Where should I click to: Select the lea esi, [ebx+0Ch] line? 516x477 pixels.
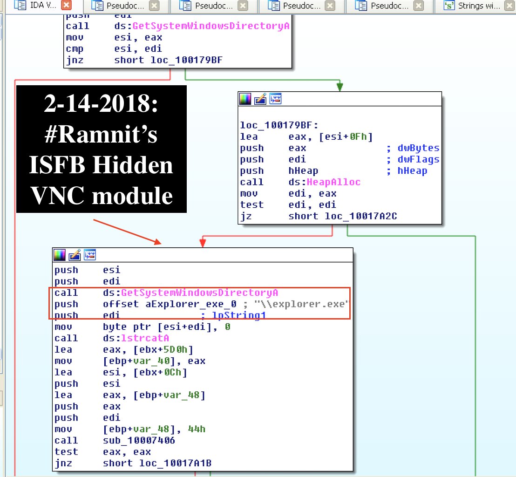[121, 372]
